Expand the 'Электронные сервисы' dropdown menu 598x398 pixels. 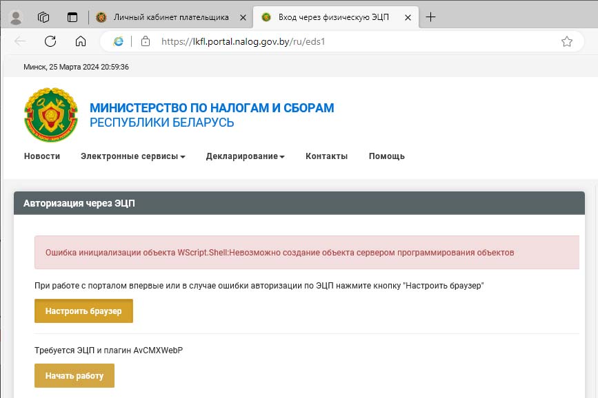(132, 156)
